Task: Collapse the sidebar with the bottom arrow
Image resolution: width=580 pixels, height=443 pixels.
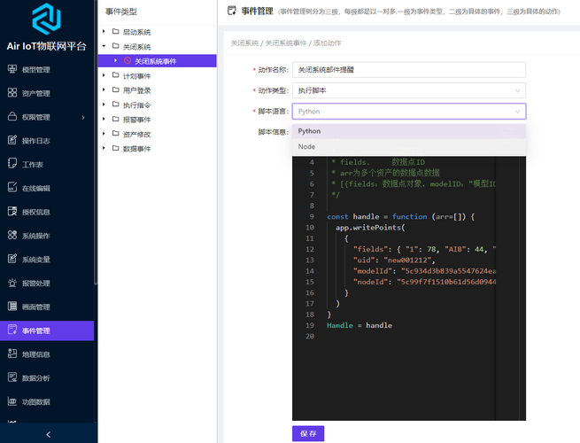Action: point(48,434)
